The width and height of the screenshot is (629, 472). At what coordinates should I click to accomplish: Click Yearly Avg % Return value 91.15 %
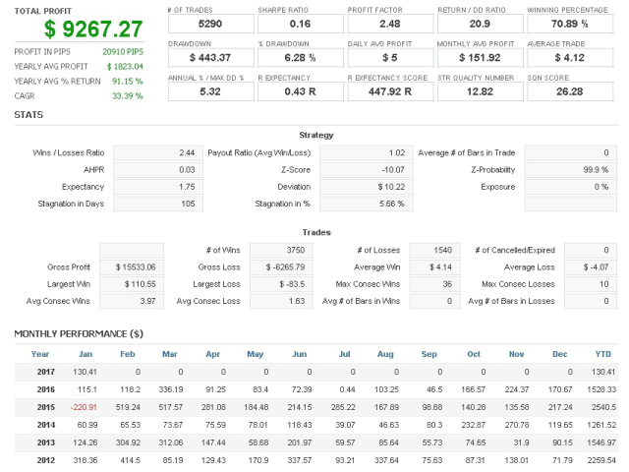[127, 82]
